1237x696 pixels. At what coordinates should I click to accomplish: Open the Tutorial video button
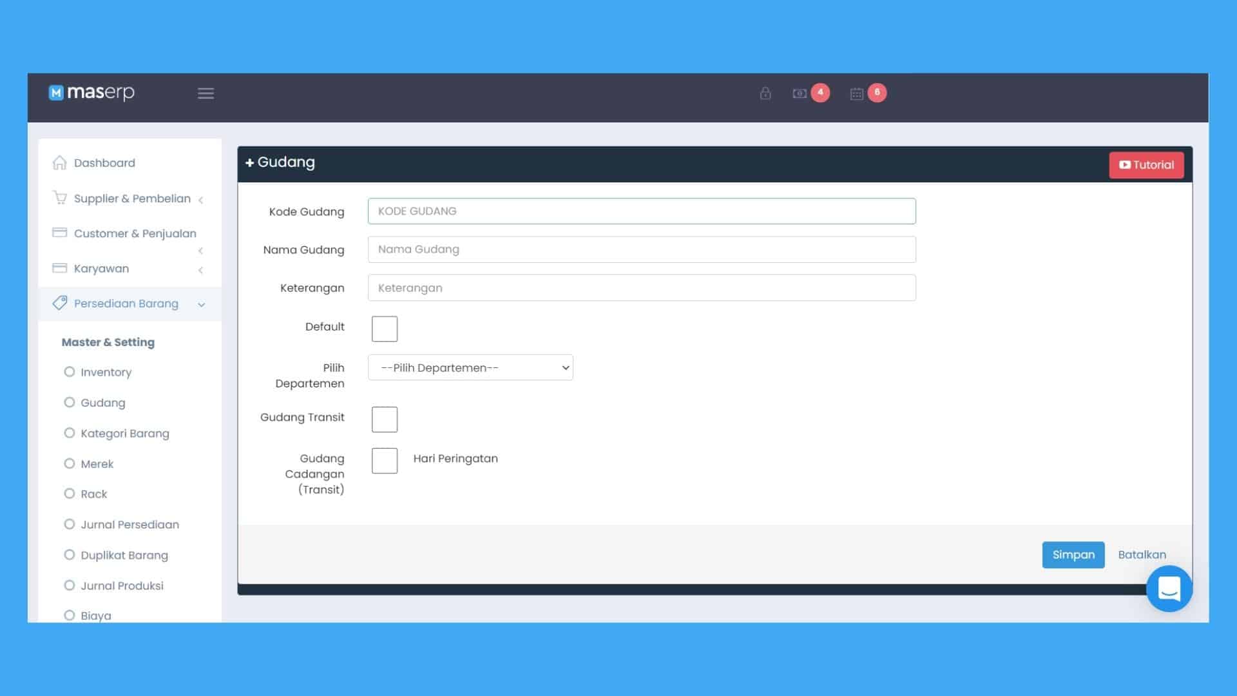pos(1146,165)
